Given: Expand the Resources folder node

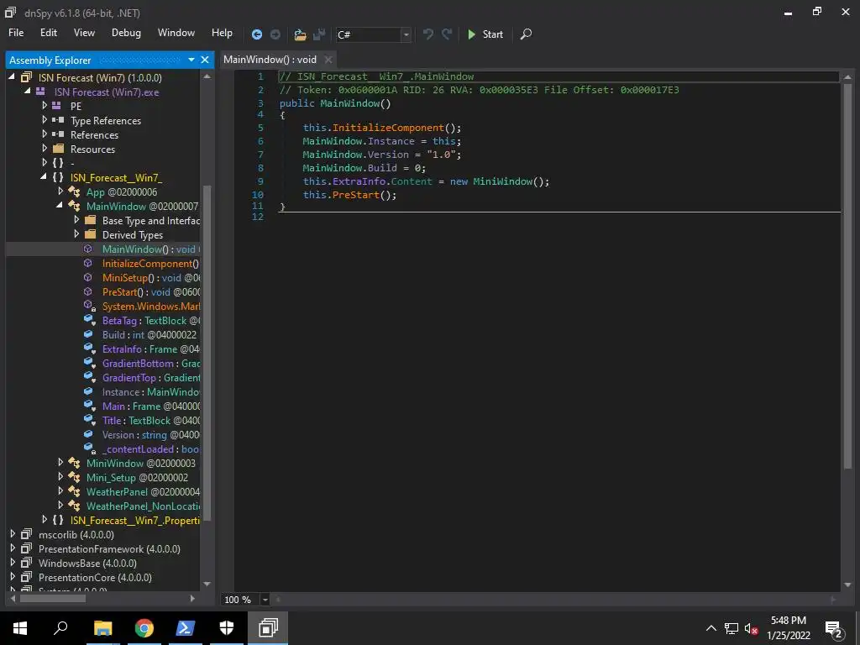Looking at the screenshot, I should (x=45, y=148).
